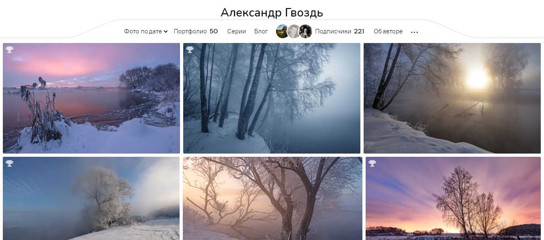The image size is (544, 240).
Task: Open the Портфолио 50 tab
Action: point(196,31)
